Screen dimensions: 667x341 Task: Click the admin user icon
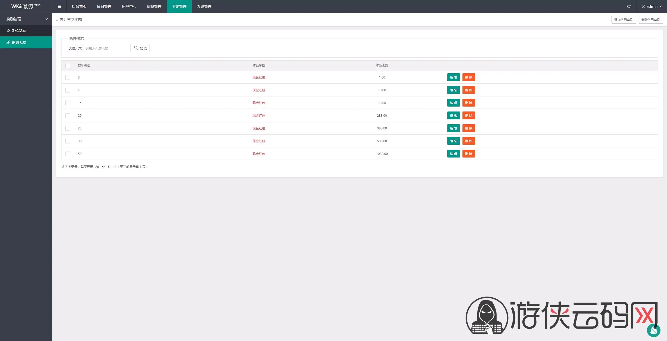click(x=643, y=6)
